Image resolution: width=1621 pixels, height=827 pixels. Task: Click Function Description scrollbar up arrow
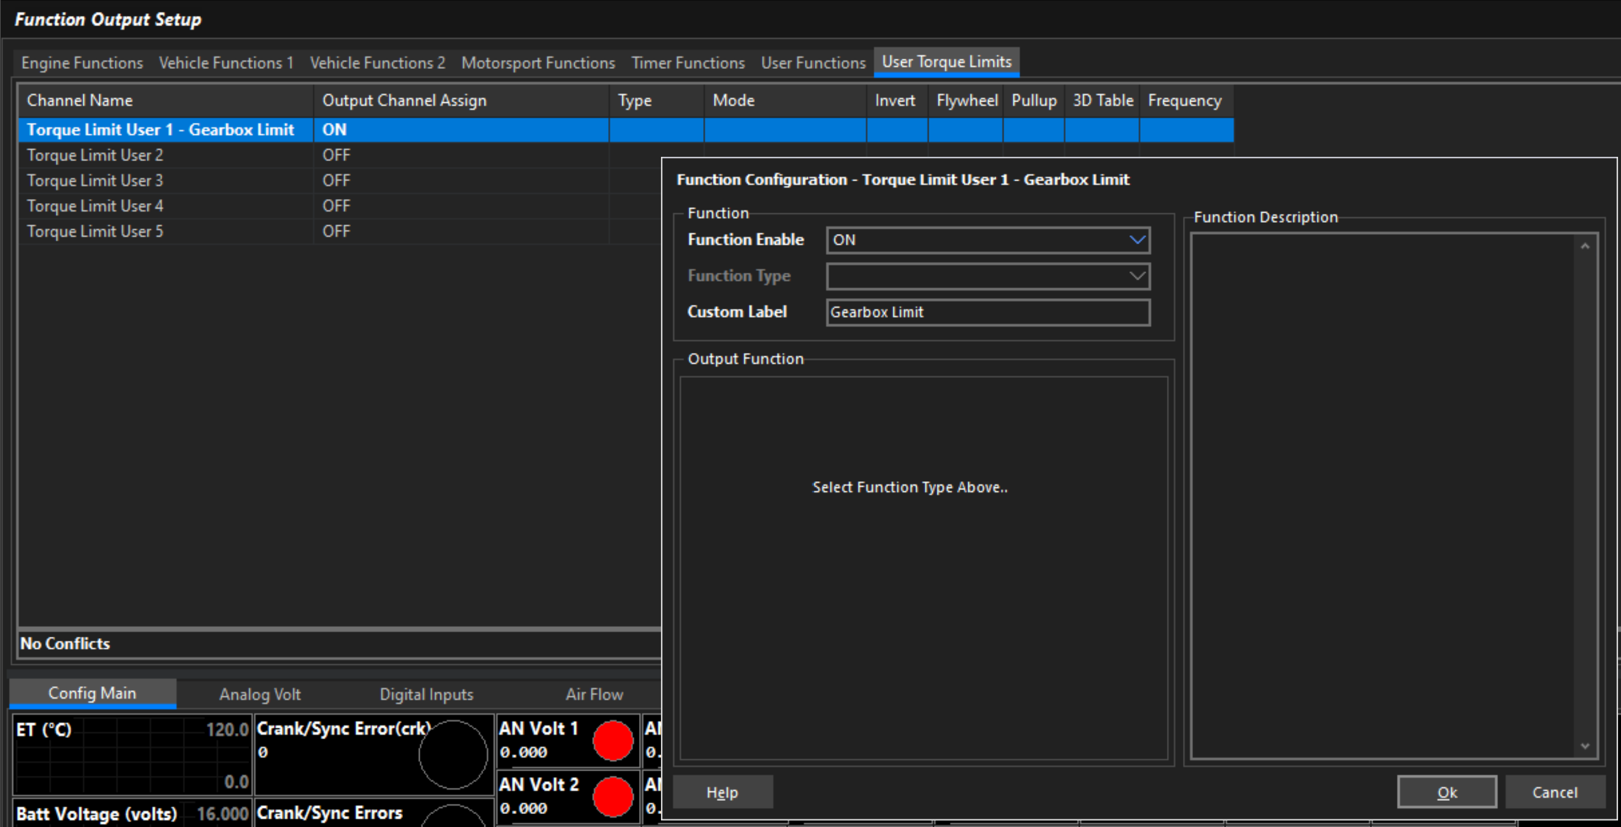pos(1585,246)
